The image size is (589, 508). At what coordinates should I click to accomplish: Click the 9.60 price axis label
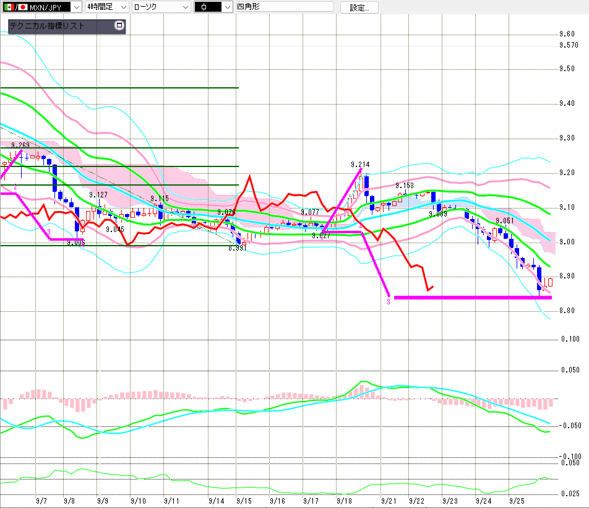[567, 34]
